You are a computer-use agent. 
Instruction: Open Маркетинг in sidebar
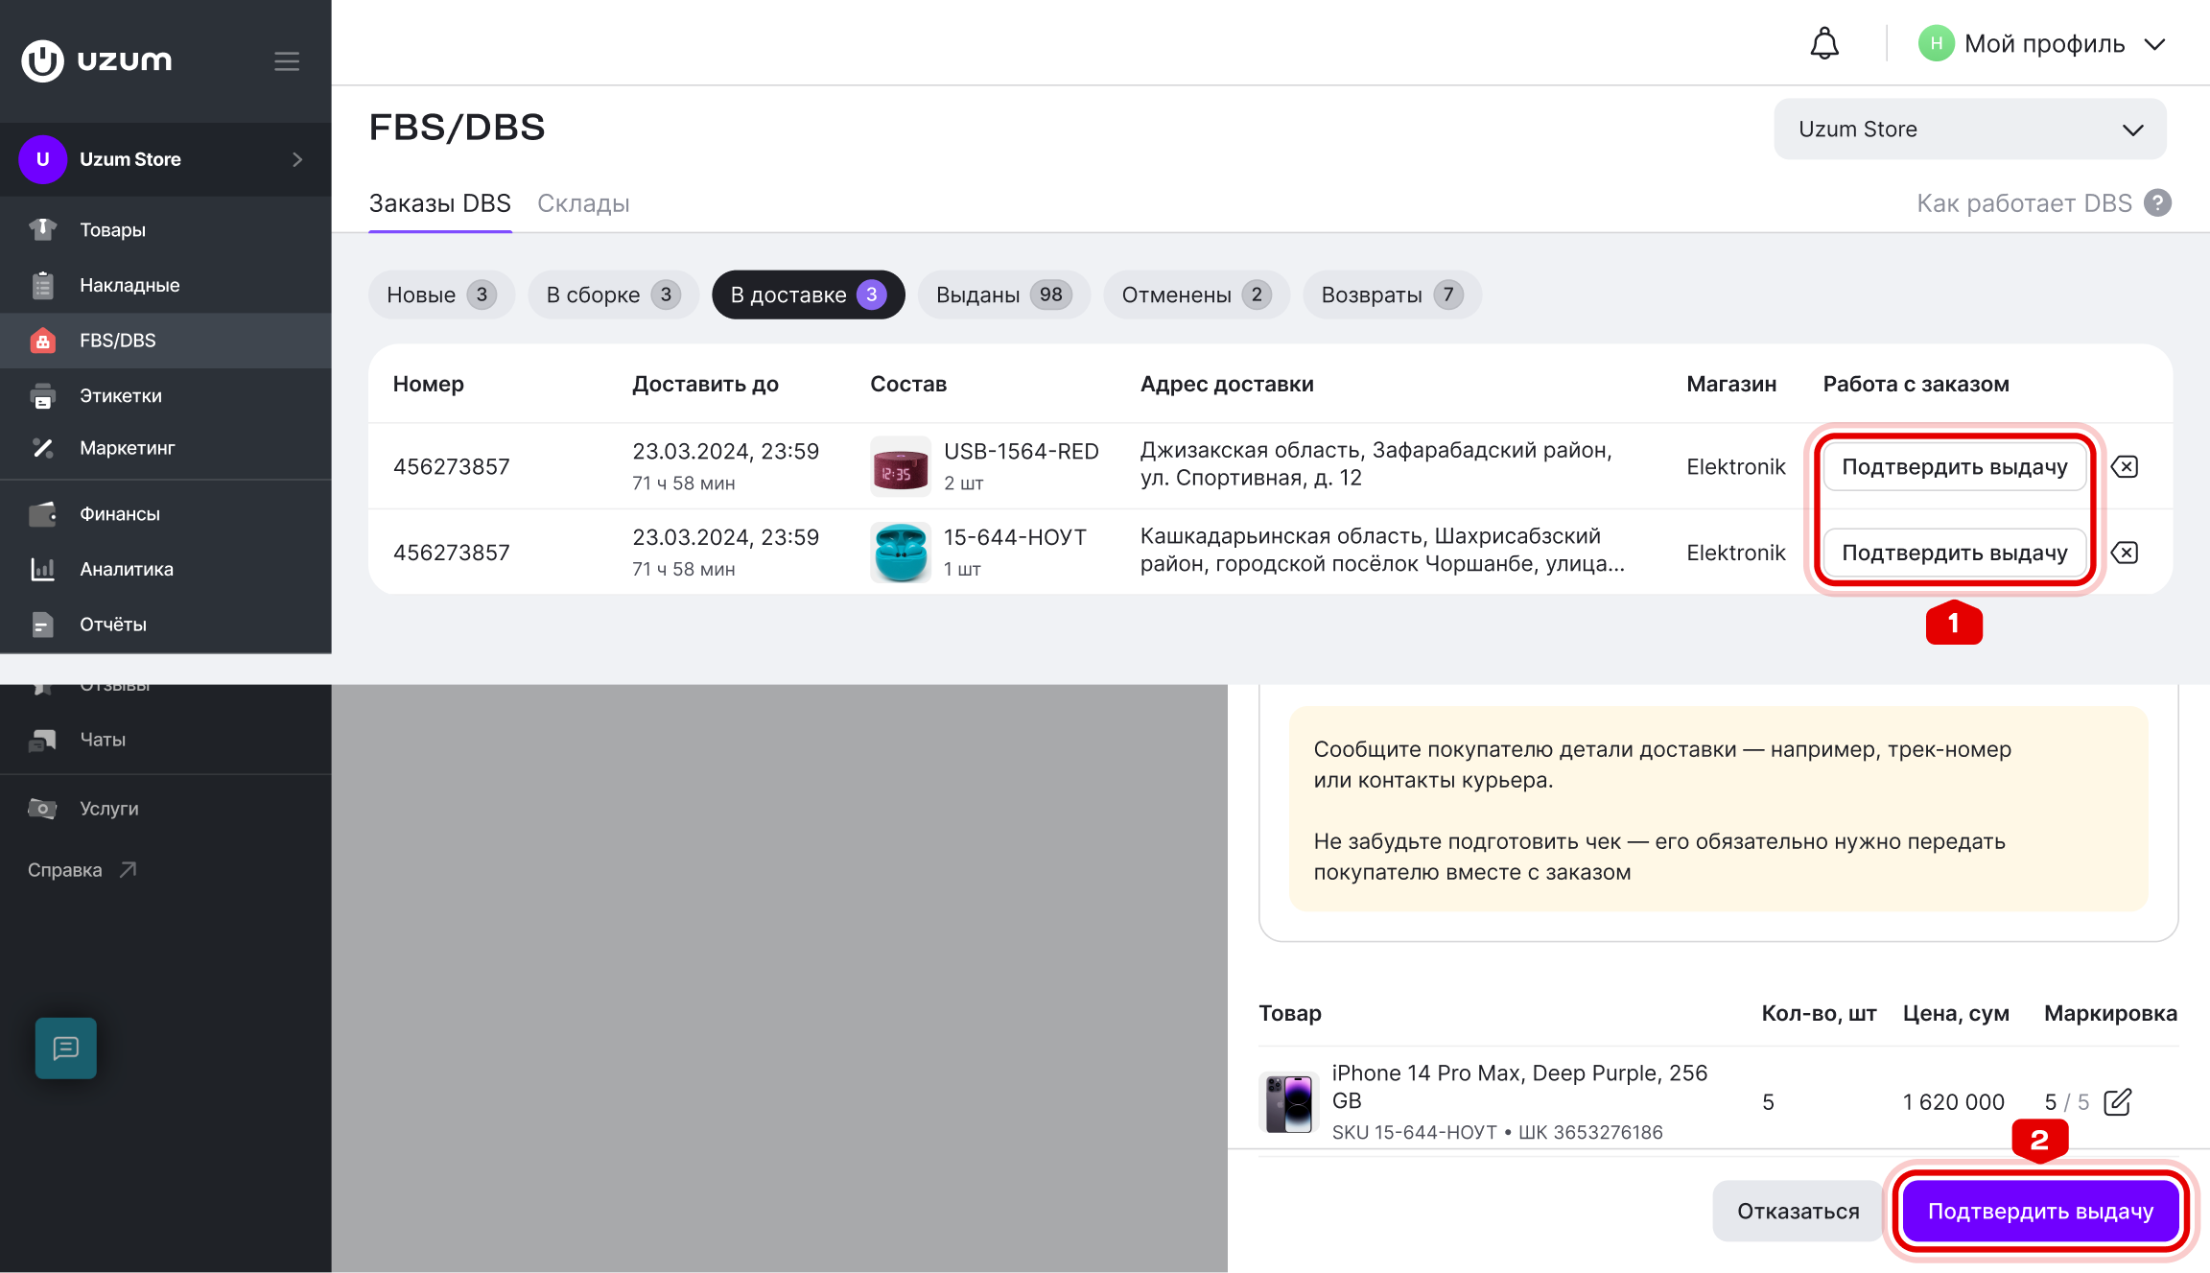(166, 448)
